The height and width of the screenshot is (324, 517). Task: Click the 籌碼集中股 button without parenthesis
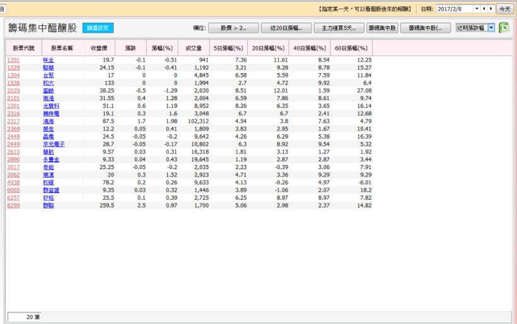coord(382,28)
